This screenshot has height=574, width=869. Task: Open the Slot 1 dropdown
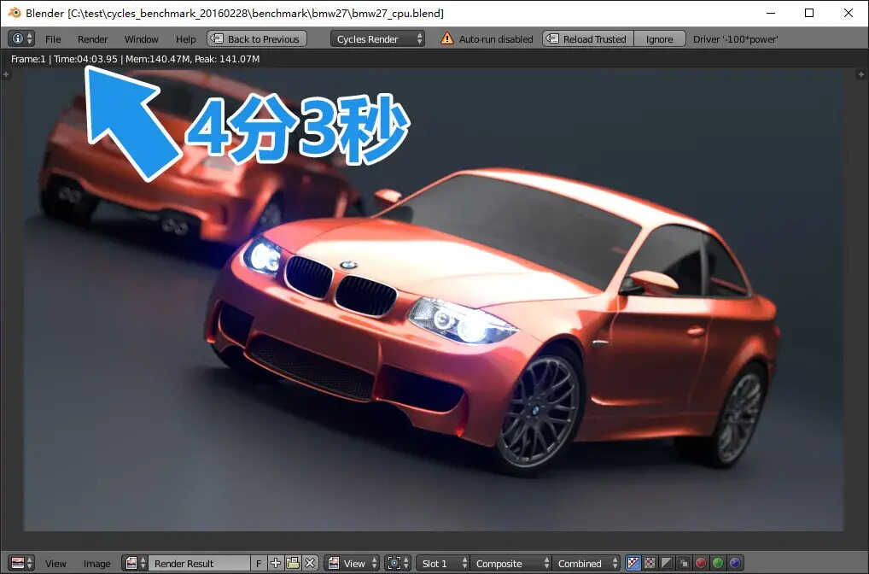coord(442,564)
